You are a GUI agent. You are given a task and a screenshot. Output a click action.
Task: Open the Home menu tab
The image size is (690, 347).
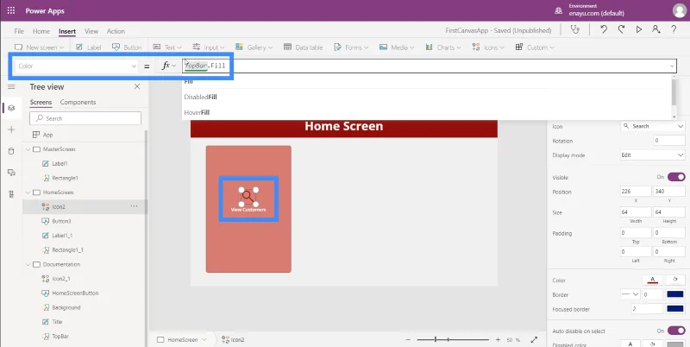coord(41,31)
